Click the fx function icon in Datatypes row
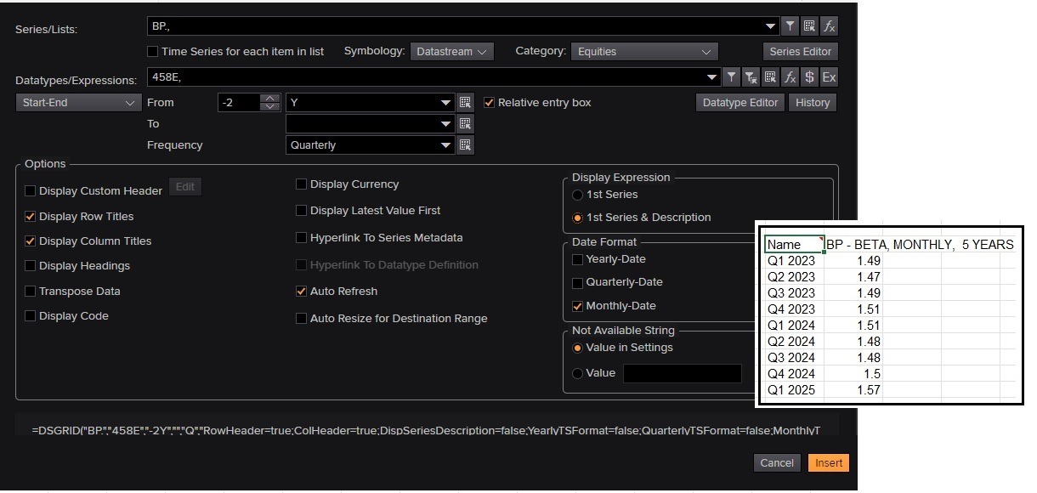The width and height of the screenshot is (1037, 493). [x=790, y=77]
